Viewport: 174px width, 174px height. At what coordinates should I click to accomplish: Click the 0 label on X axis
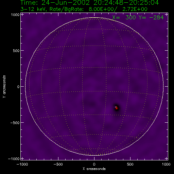click(x=94, y=164)
